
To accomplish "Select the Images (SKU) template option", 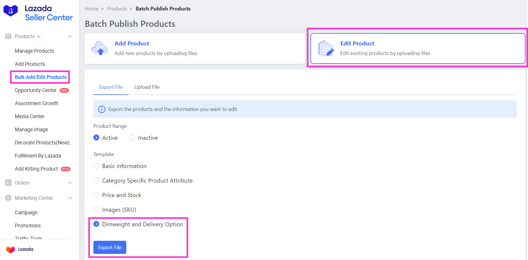I will [x=96, y=209].
